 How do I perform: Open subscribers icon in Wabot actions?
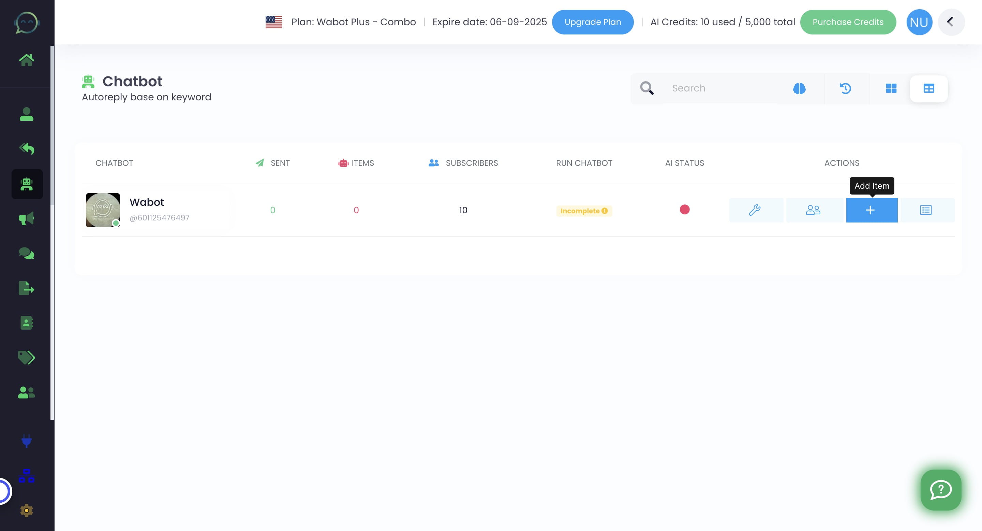click(x=813, y=210)
